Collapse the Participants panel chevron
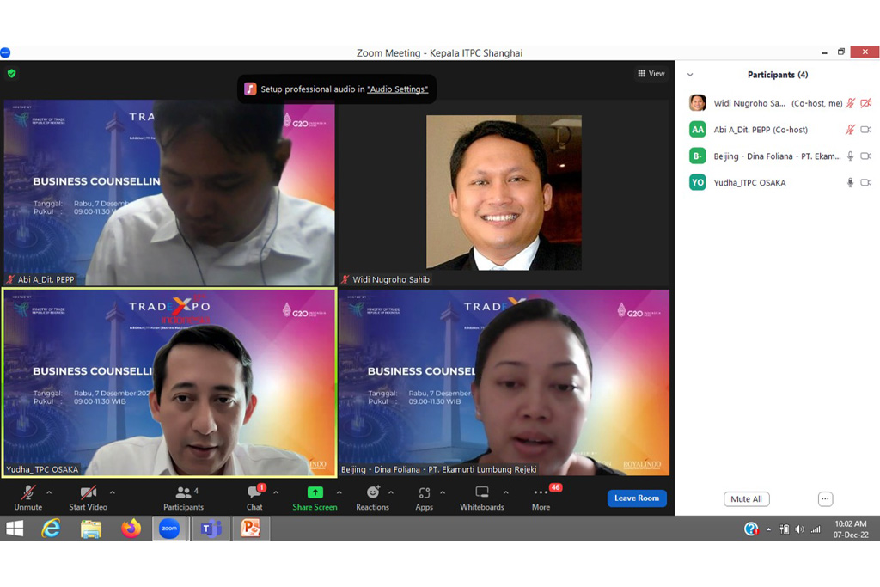Image resolution: width=880 pixels, height=587 pixels. click(690, 75)
